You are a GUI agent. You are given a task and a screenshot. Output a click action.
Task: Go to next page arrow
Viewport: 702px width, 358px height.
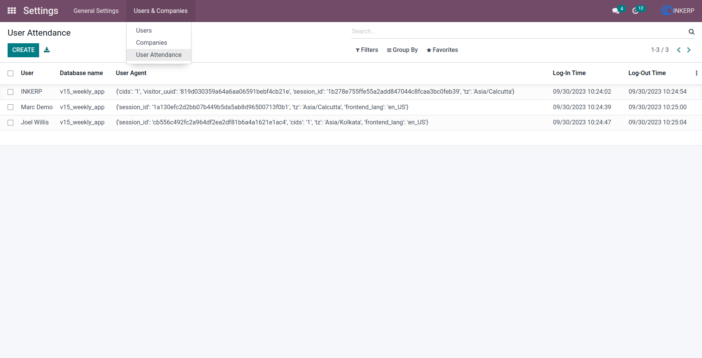(689, 50)
